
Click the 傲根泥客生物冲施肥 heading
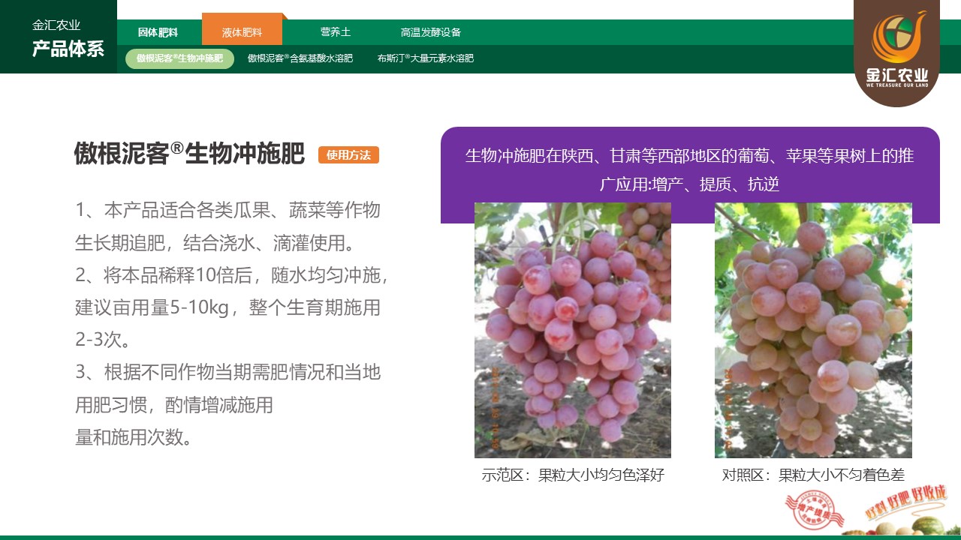pyautogui.click(x=189, y=153)
